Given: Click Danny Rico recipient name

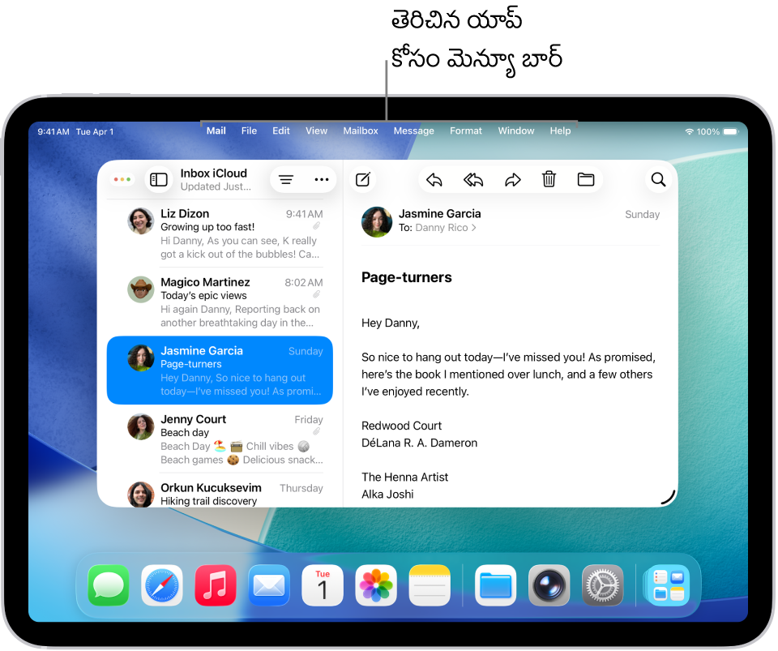Looking at the screenshot, I should (x=442, y=228).
